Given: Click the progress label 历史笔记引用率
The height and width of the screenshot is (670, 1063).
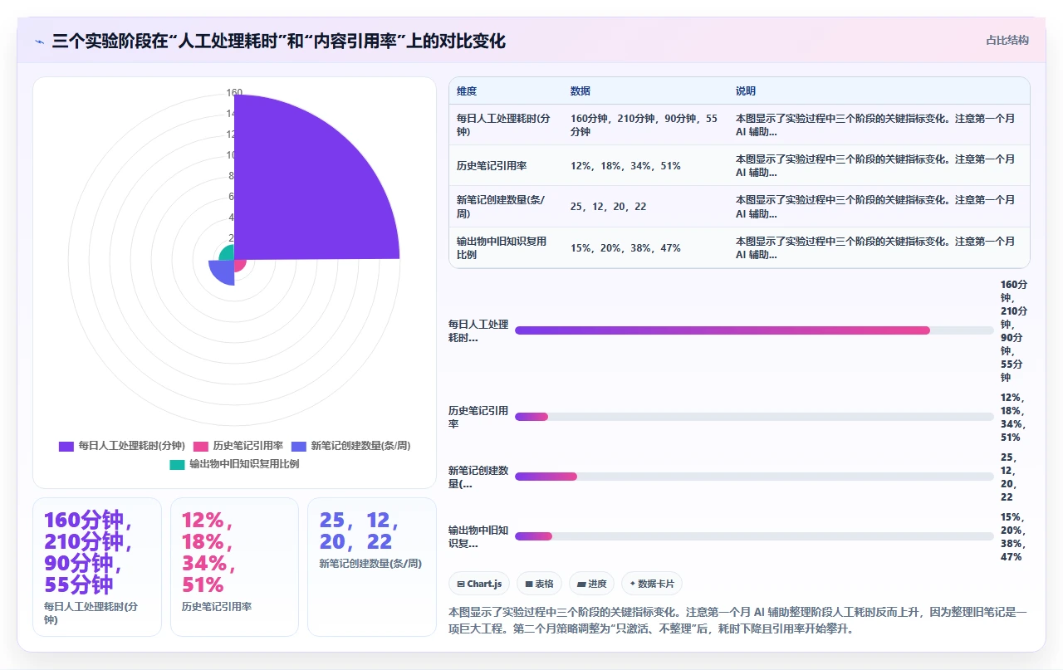Looking at the screenshot, I should (478, 417).
